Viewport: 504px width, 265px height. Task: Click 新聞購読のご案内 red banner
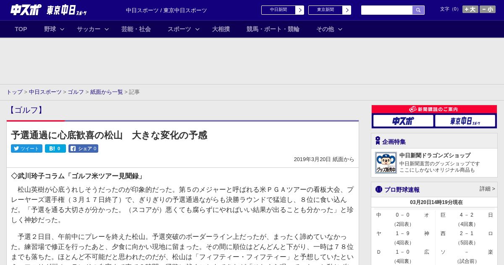pos(434,109)
